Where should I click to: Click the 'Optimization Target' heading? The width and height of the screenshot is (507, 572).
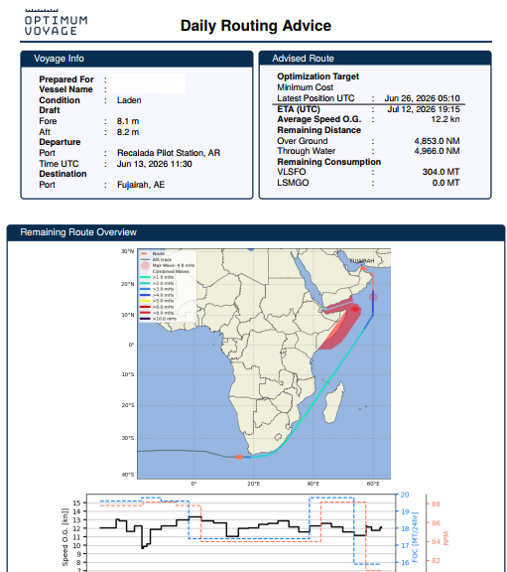tap(317, 76)
